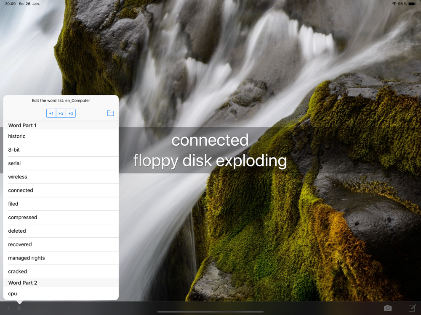Tap the Wi-Fi status icon

[x=394, y=4]
